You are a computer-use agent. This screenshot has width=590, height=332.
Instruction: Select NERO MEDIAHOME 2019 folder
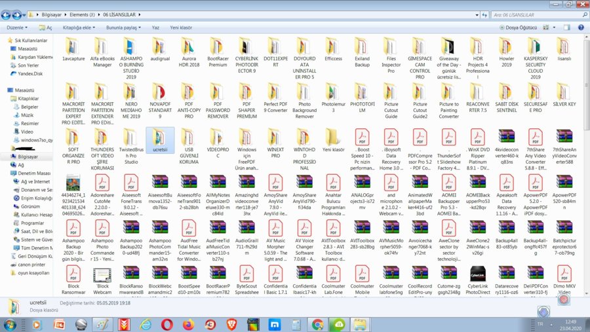(131, 101)
